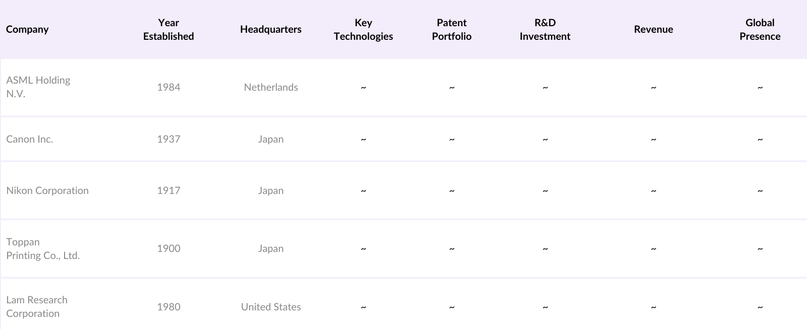The height and width of the screenshot is (329, 807).
Task: Click the Revenue cell in ASML row
Action: click(653, 87)
